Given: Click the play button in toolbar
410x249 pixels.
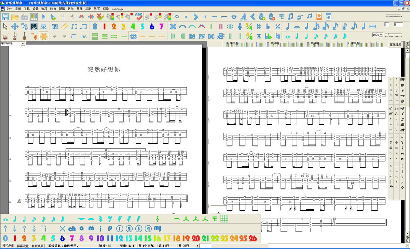Looking at the screenshot, I should (44, 16).
